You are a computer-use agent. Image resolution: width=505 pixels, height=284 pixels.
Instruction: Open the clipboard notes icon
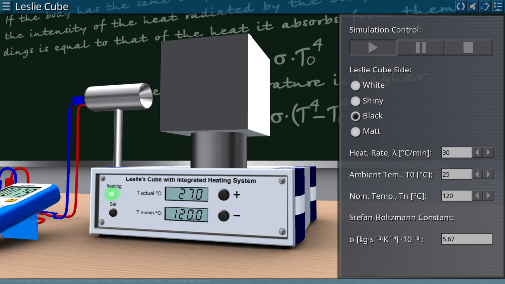(485, 6)
